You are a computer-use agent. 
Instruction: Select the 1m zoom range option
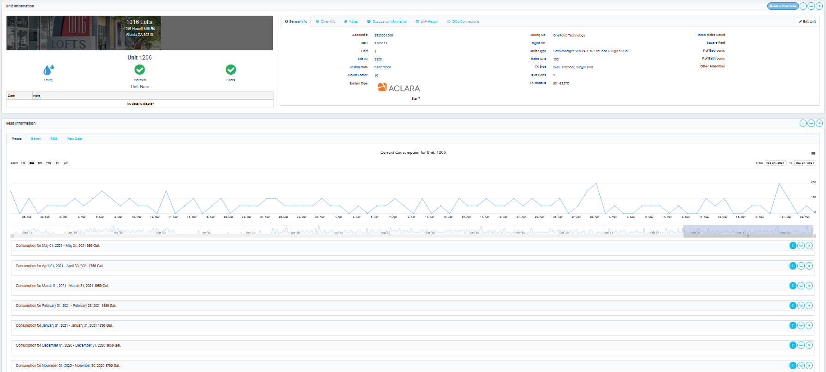[x=23, y=163]
